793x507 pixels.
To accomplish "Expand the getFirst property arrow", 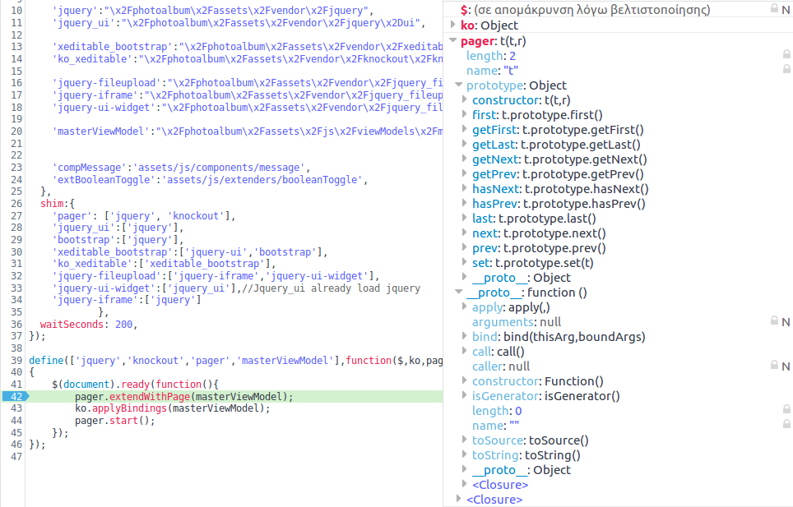I will tap(464, 129).
